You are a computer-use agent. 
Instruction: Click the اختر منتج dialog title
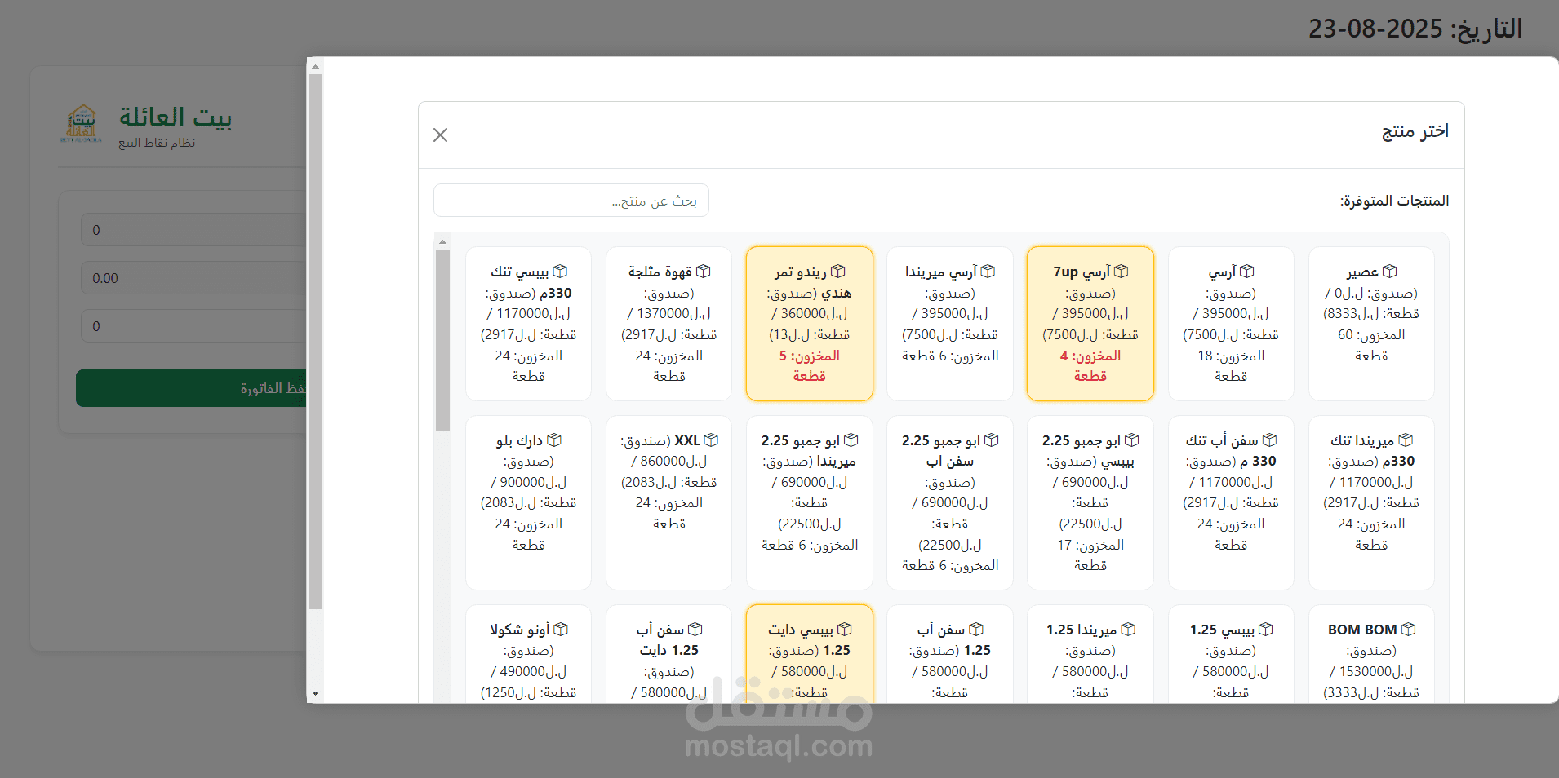pos(1415,131)
